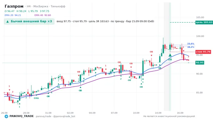The height and width of the screenshot is (120, 213).
Task: Click the 02.09 date axis label
Action: tap(70, 113)
